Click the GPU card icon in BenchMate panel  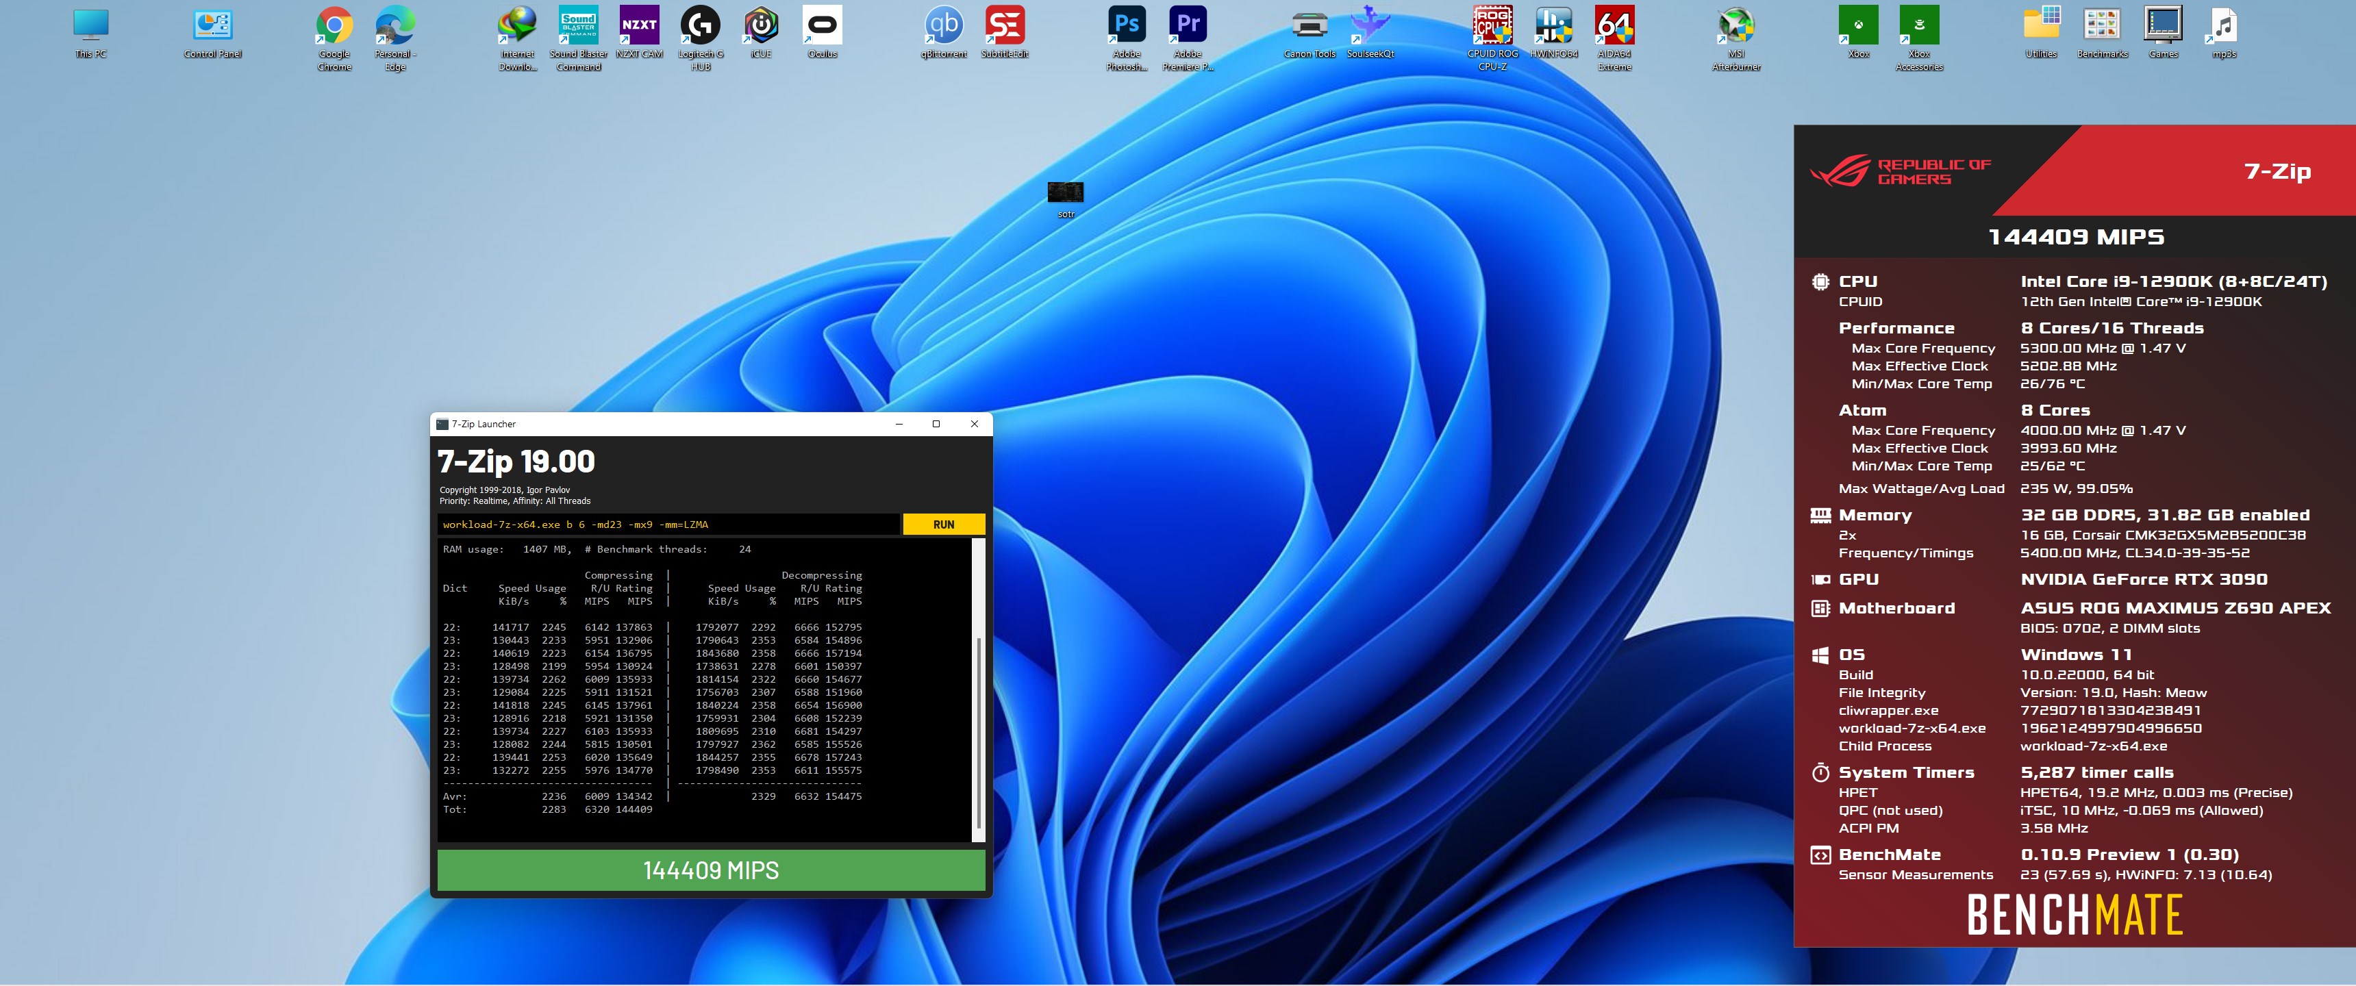click(1820, 579)
